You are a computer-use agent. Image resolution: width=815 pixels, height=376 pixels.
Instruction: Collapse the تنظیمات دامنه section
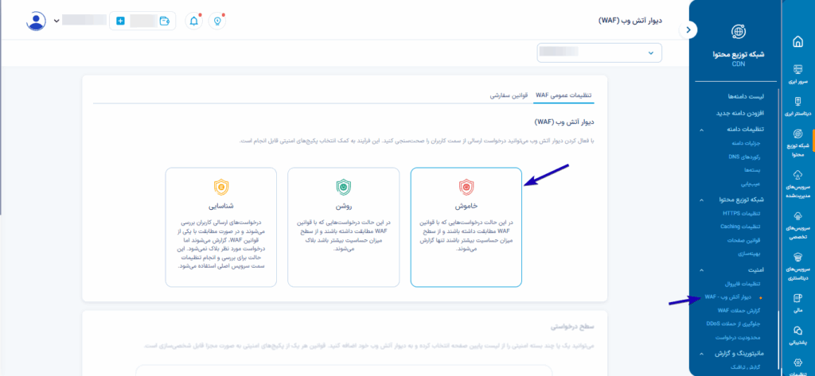point(702,130)
